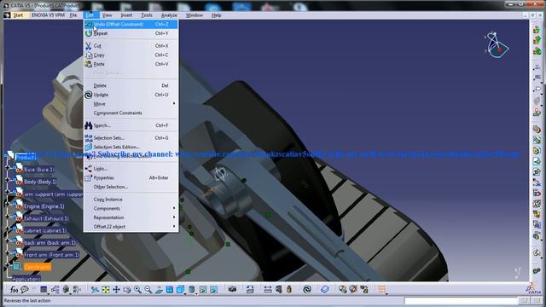Click the Search binoculars icon in Edit menu
Viewport: 546px width, 307px height.
pyautogui.click(x=89, y=125)
